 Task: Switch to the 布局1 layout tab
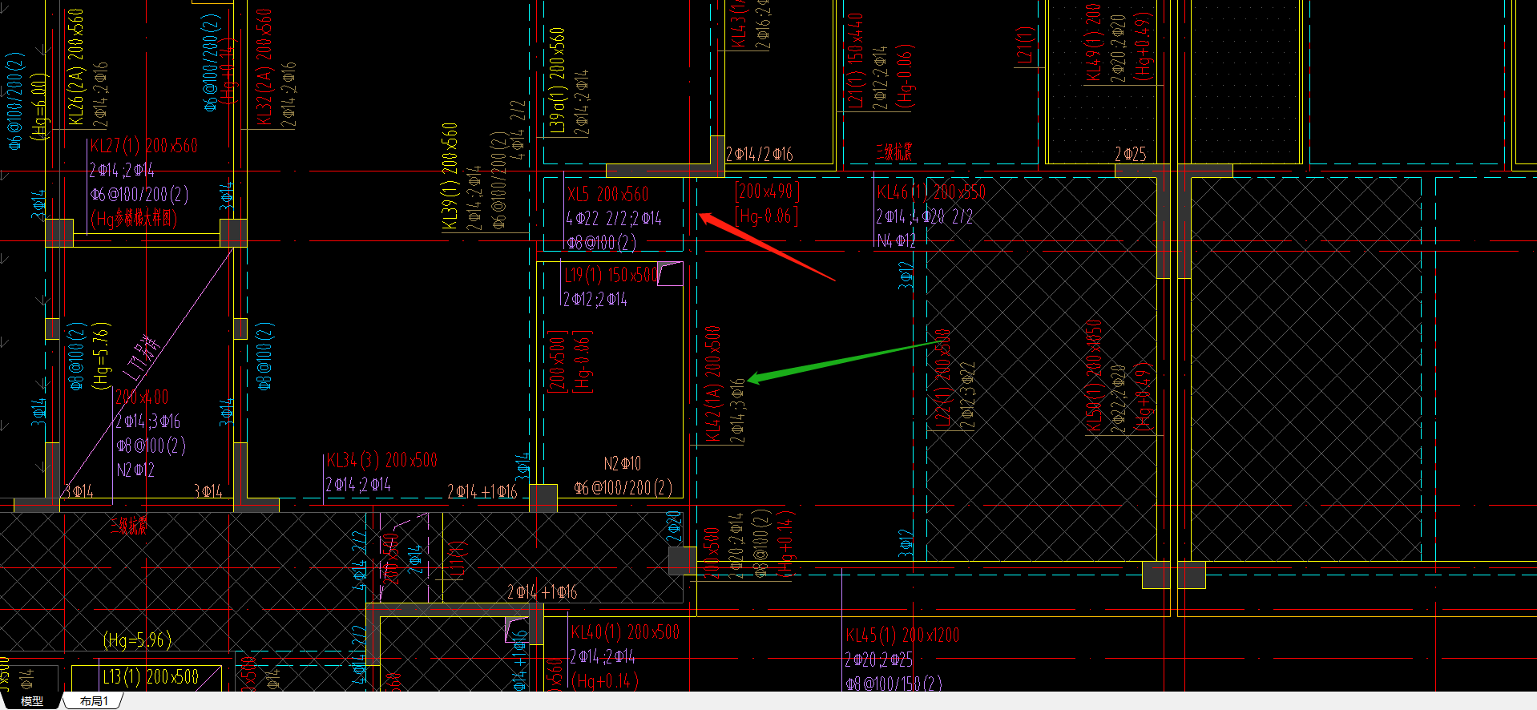click(94, 701)
